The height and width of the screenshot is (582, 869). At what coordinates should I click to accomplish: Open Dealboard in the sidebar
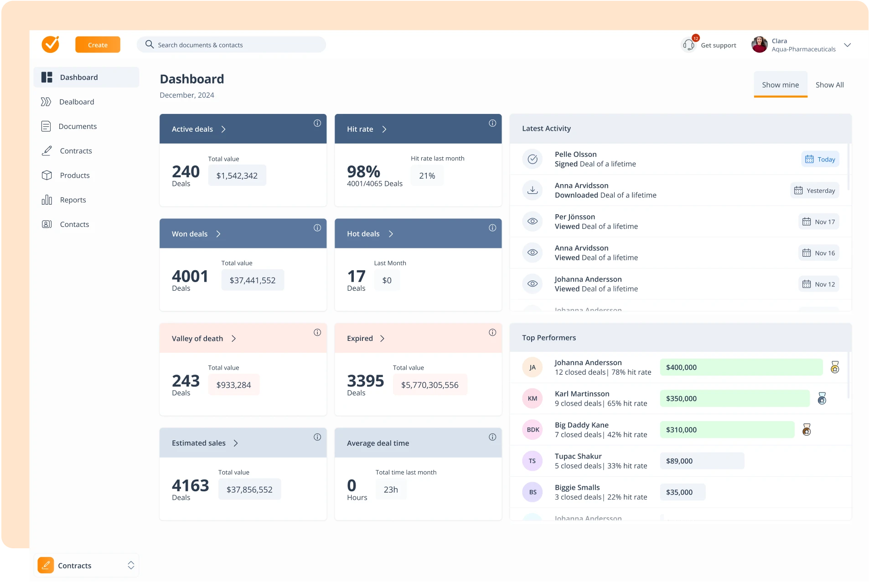[77, 102]
